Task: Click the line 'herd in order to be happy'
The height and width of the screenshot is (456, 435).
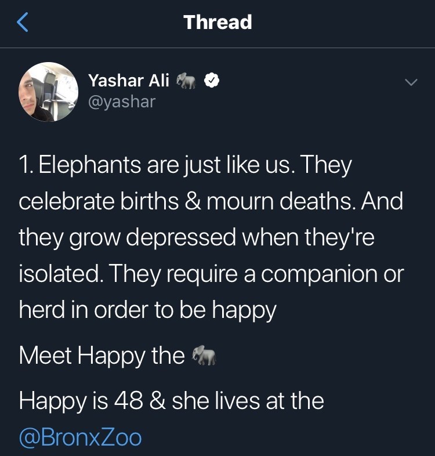Action: [148, 310]
